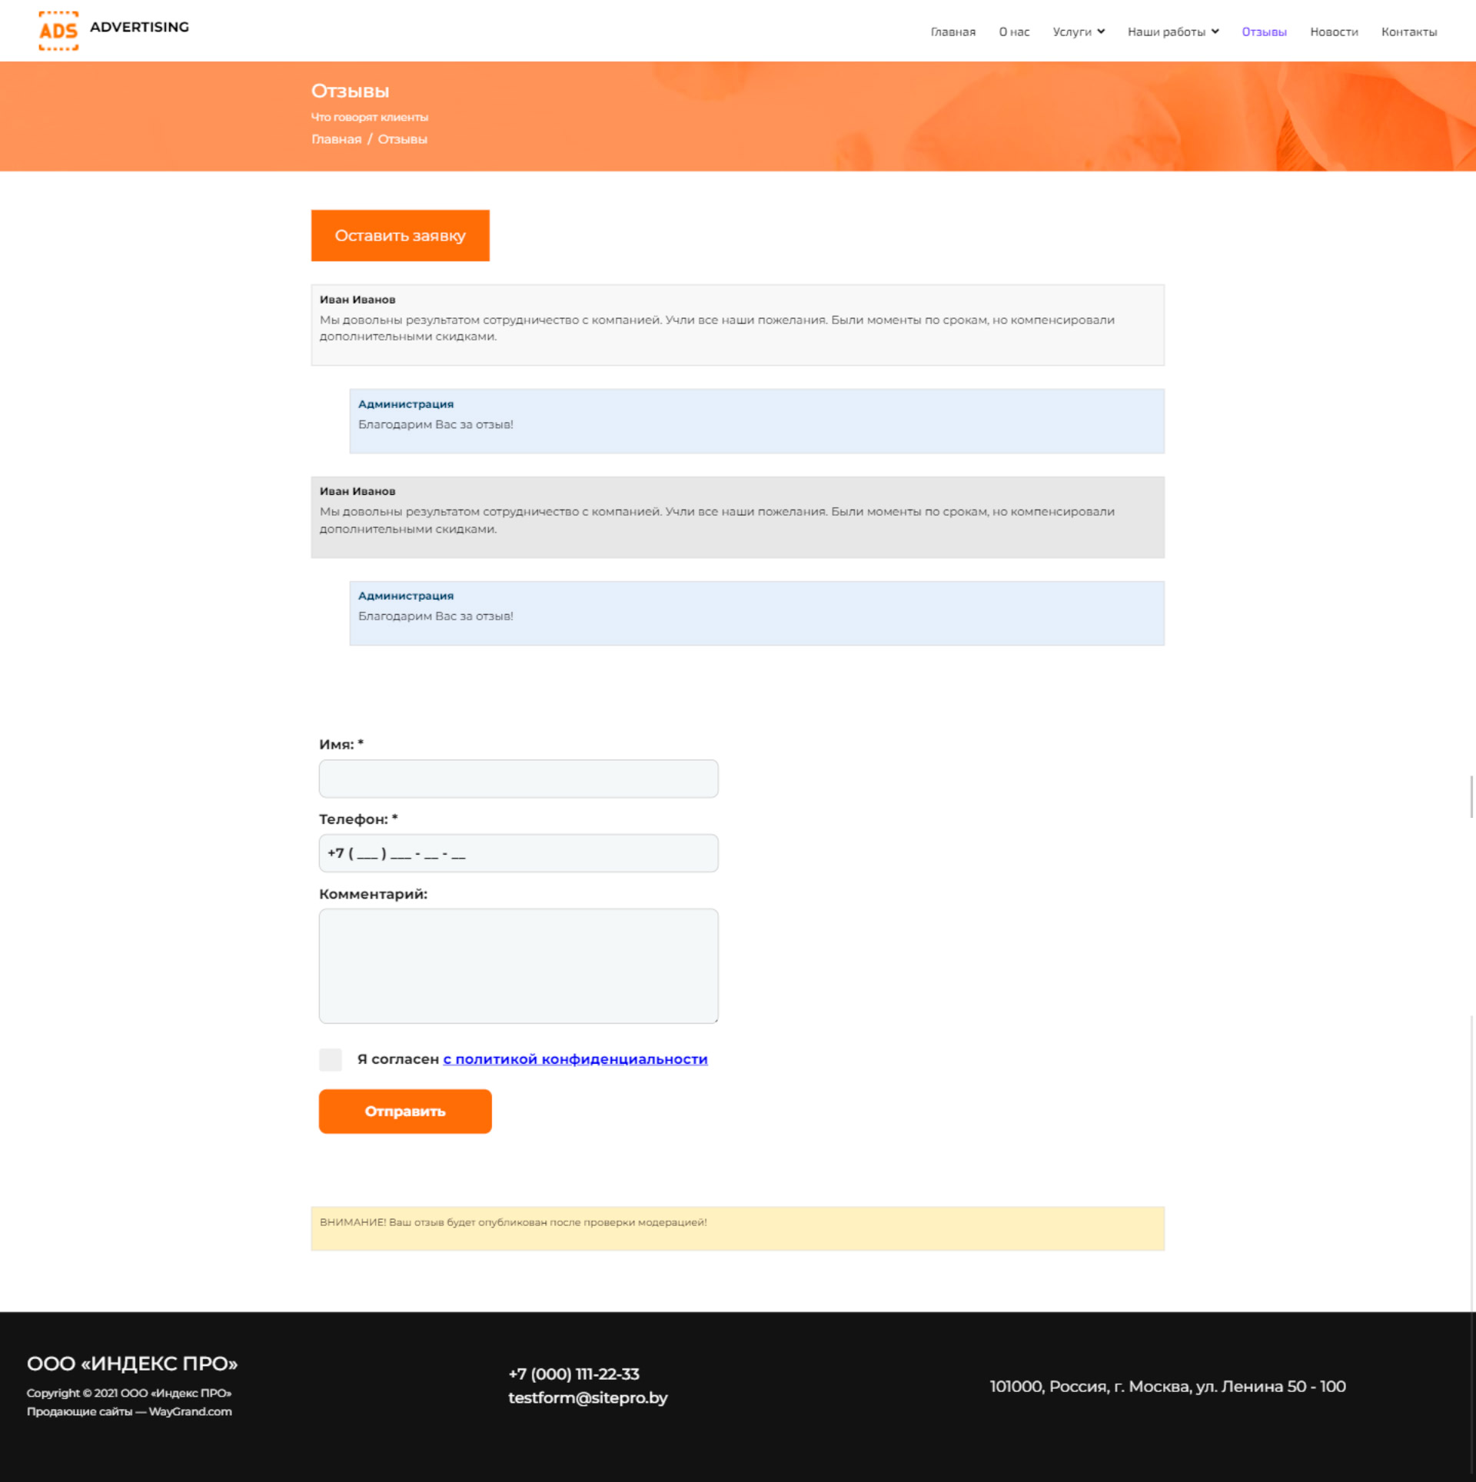The image size is (1476, 1482).
Task: Click the testform@sitepro.by email link
Action: point(587,1397)
